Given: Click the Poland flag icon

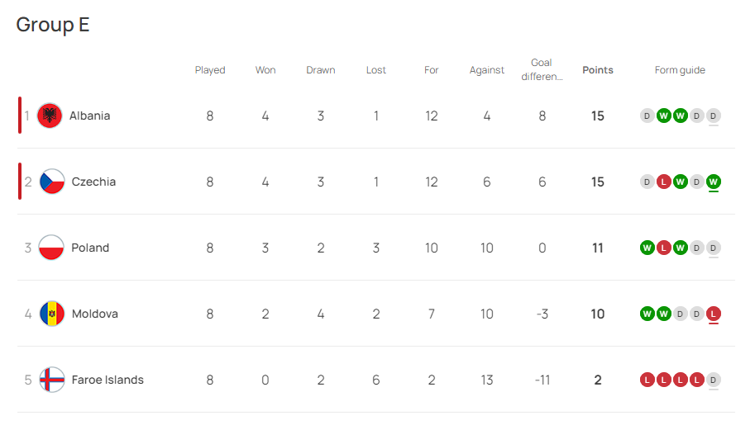Looking at the screenshot, I should click(51, 248).
